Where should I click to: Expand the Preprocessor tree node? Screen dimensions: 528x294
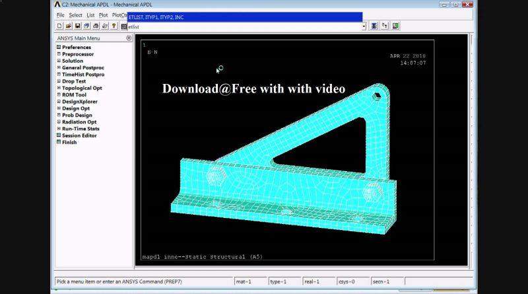coord(59,54)
